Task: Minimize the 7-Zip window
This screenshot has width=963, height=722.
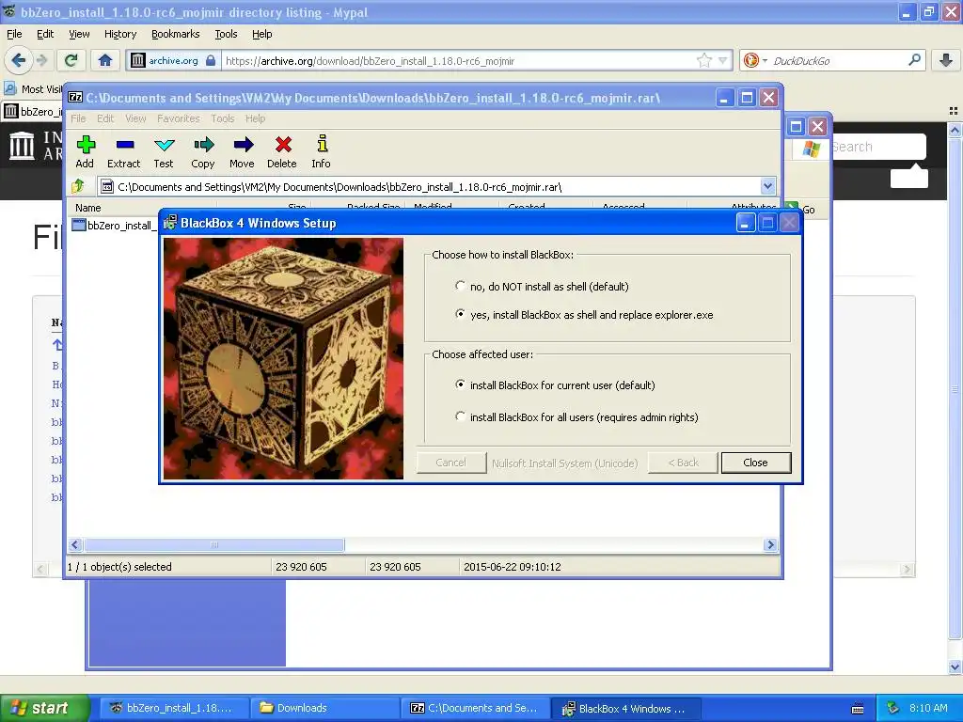Action: coord(725,98)
